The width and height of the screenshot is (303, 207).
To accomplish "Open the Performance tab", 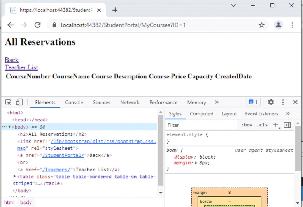I will 163,102.
